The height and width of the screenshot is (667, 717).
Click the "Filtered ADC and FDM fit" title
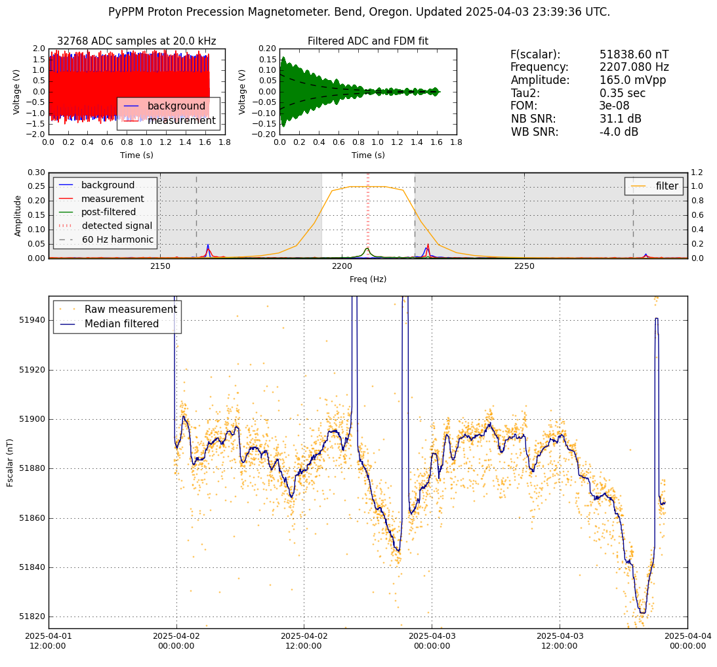pos(367,41)
